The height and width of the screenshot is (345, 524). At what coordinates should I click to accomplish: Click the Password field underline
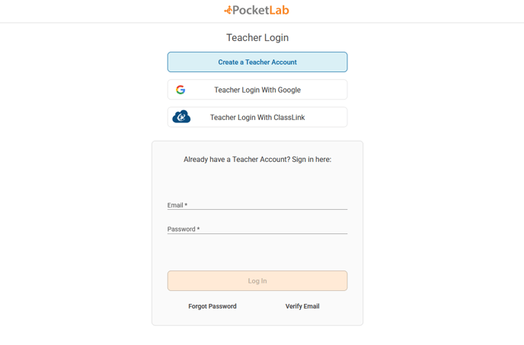pos(257,234)
